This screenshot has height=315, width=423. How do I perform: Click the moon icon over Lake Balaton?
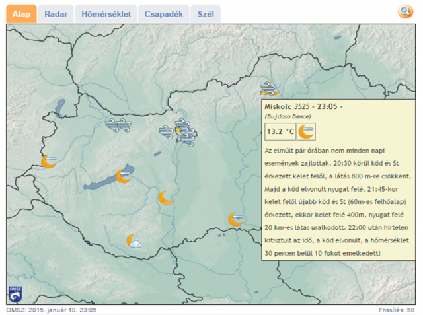tap(124, 176)
